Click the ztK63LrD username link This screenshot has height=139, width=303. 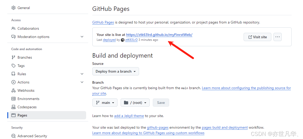[132, 40]
